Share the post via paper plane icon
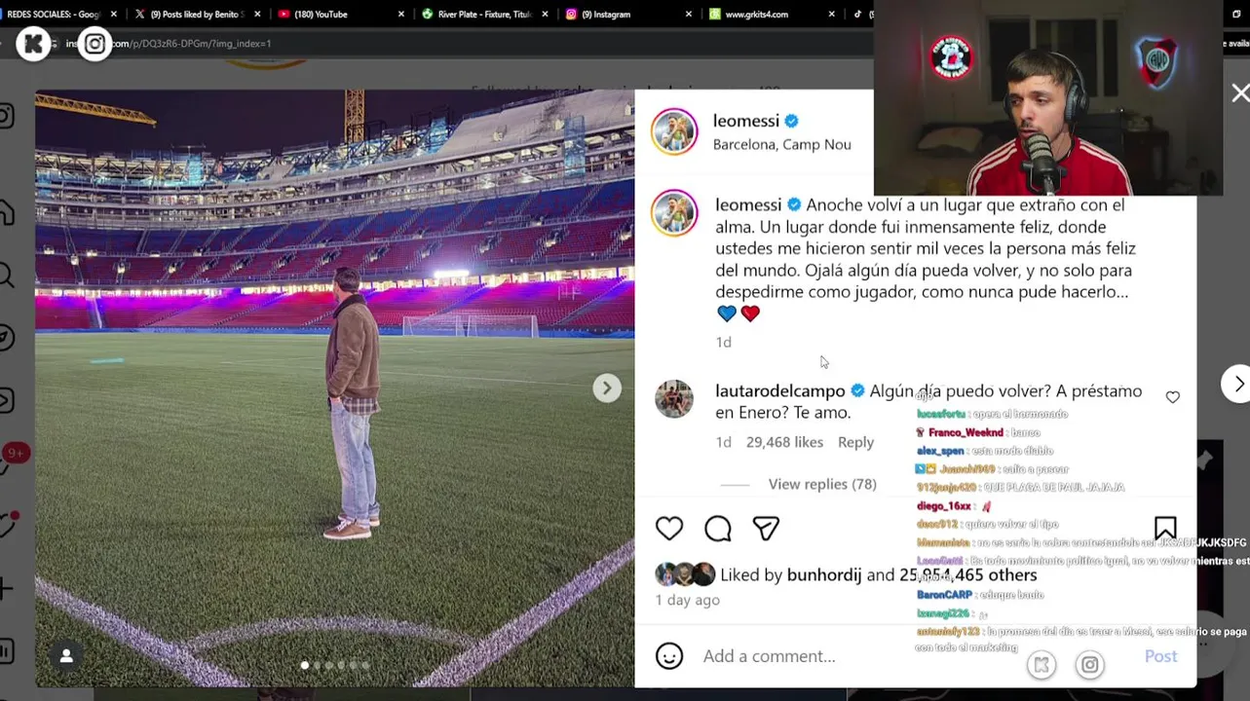The width and height of the screenshot is (1250, 701). (766, 528)
